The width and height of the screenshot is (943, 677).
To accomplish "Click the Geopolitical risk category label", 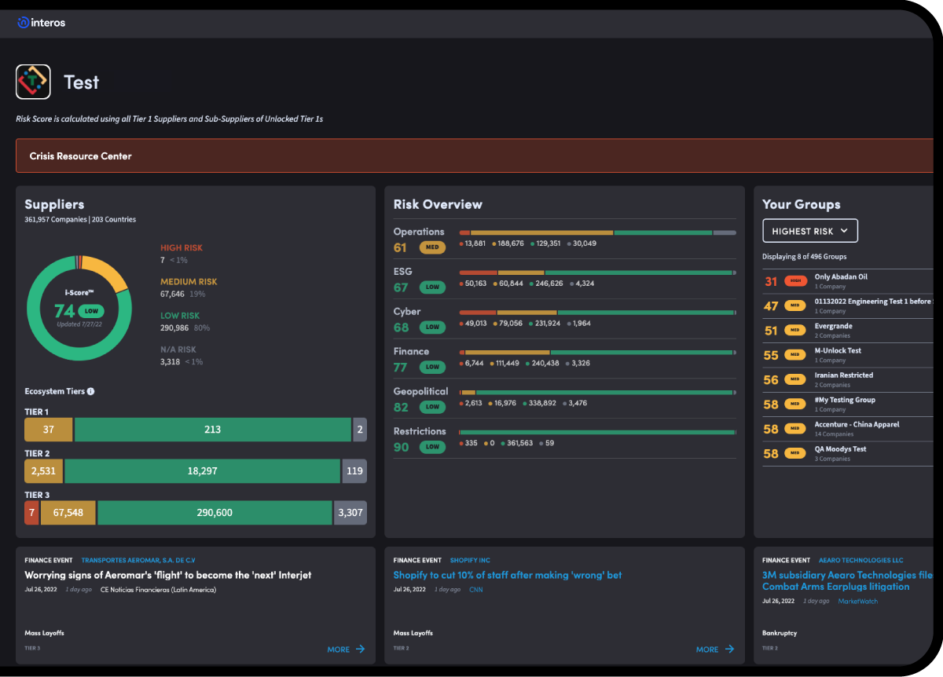I will [421, 391].
